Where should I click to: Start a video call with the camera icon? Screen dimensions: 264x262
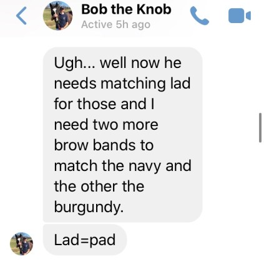coord(240,16)
